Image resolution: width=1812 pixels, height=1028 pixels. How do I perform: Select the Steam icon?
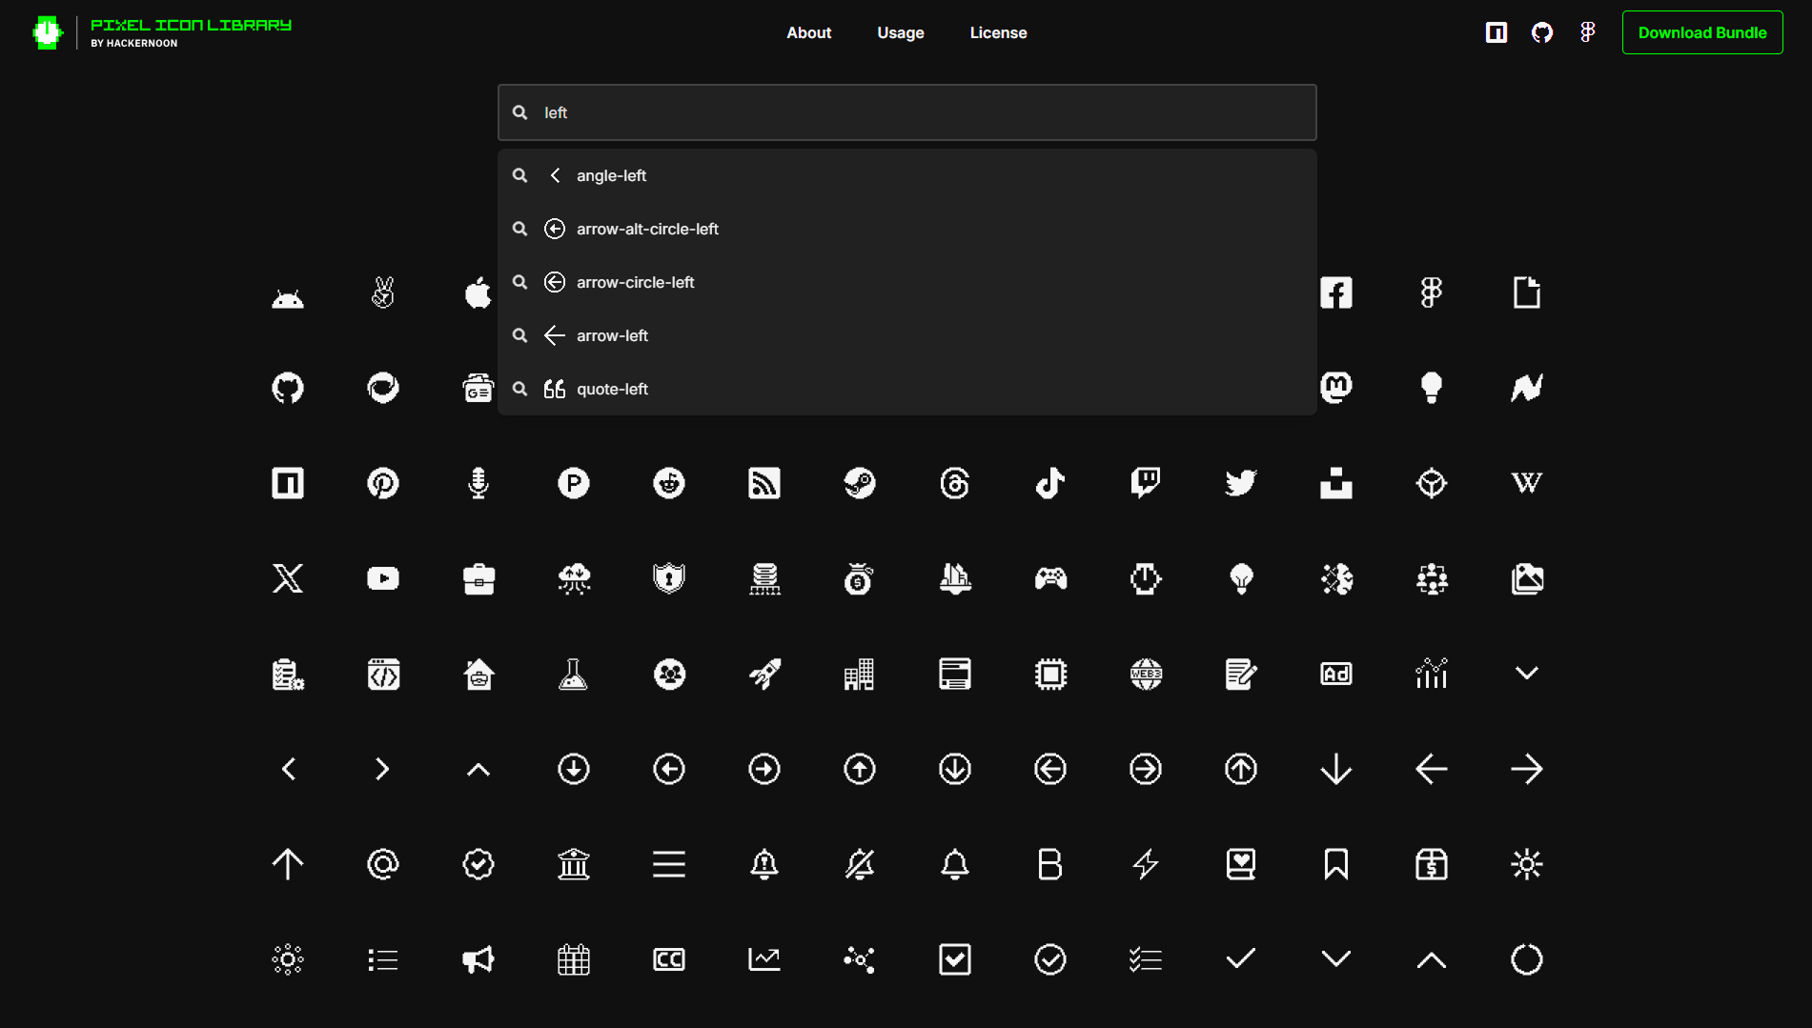coord(860,483)
